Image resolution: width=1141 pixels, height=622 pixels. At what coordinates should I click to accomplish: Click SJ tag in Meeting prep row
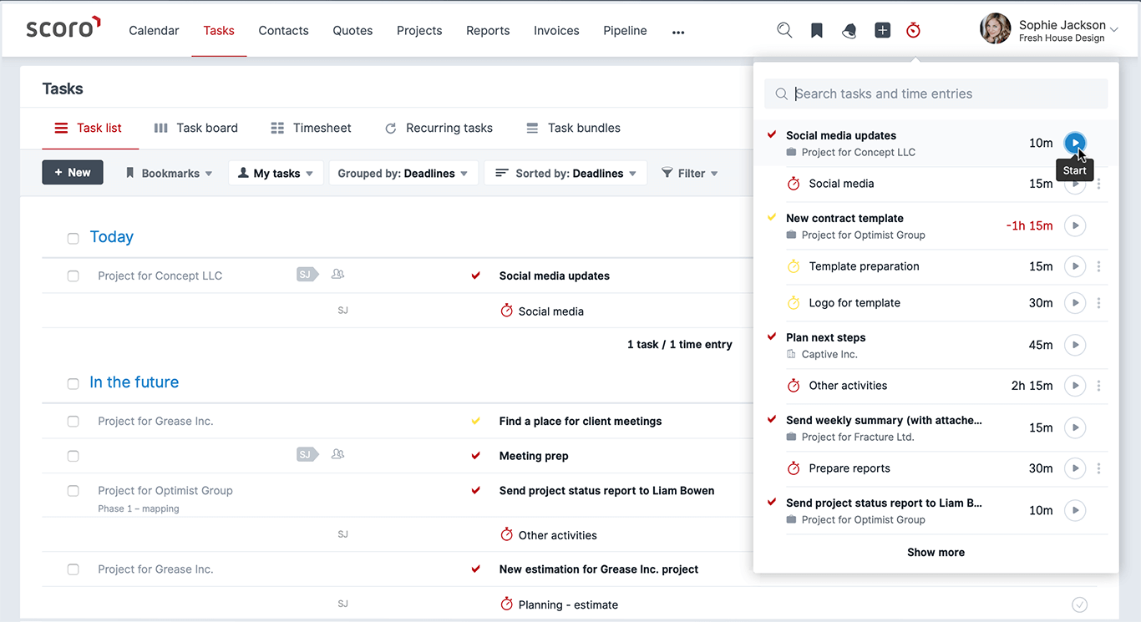(x=307, y=454)
